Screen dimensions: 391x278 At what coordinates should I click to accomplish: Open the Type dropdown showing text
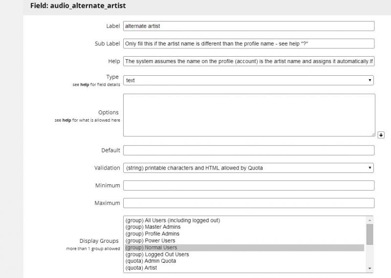[248, 80]
